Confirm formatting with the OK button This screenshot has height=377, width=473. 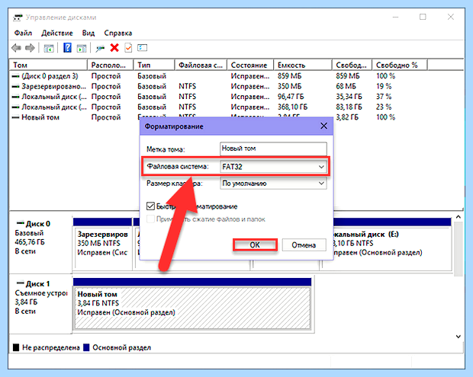click(x=255, y=244)
